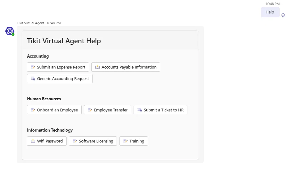Start Onboard an Employee request
Image resolution: width=287 pixels, height=171 pixels.
tap(54, 110)
